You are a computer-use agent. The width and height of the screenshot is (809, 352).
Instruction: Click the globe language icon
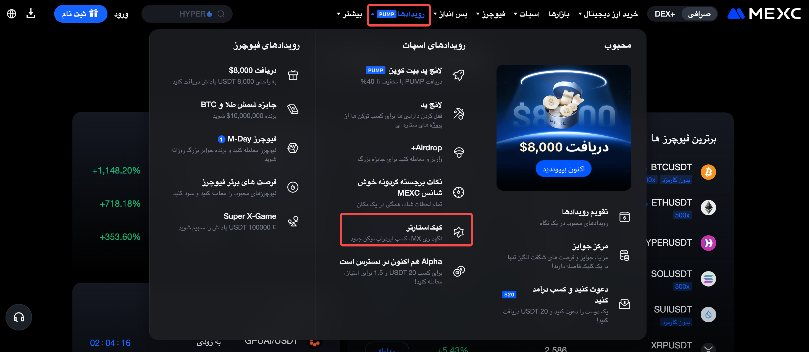point(12,14)
